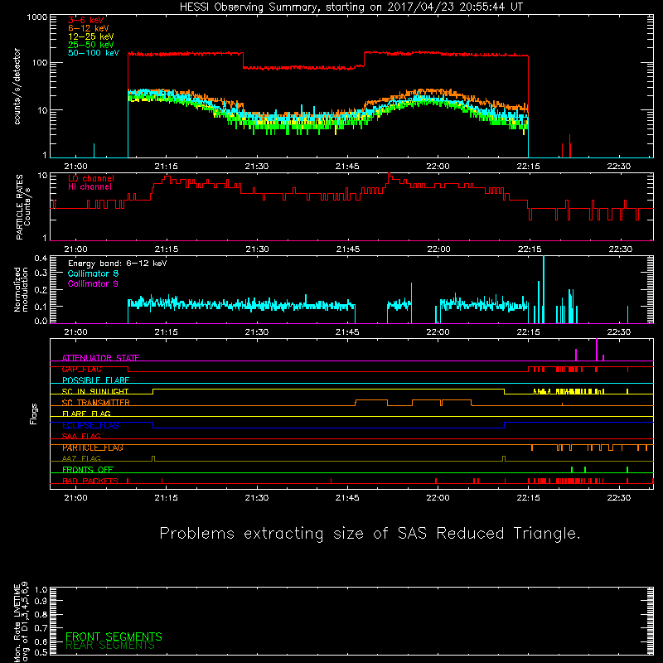The width and height of the screenshot is (663, 663).
Task: Select the HI channel legend label
Action: (90, 187)
